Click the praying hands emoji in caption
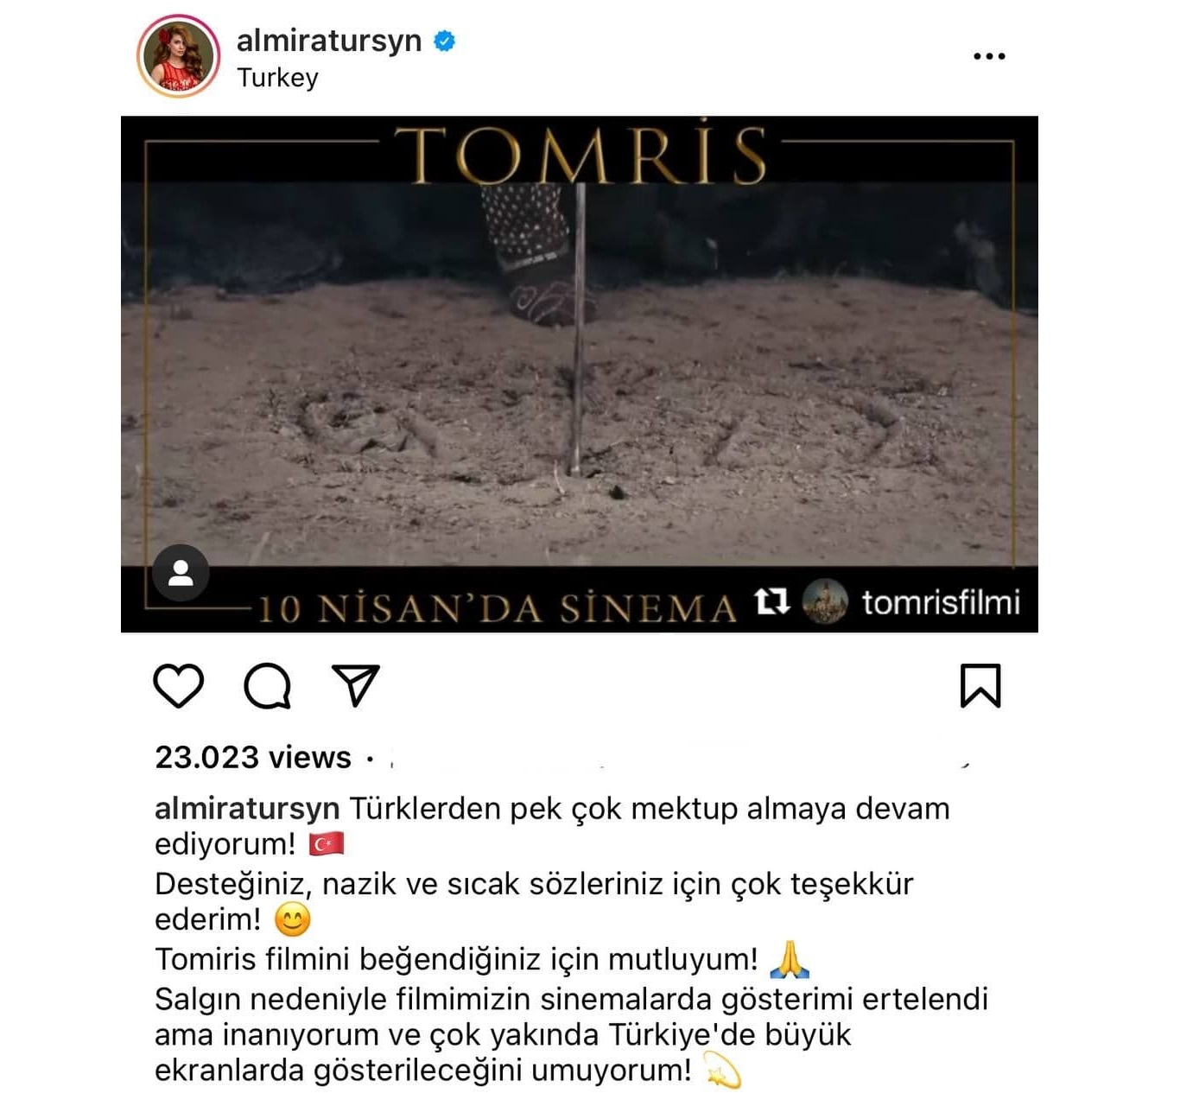Image resolution: width=1199 pixels, height=1106 pixels. coord(790,959)
